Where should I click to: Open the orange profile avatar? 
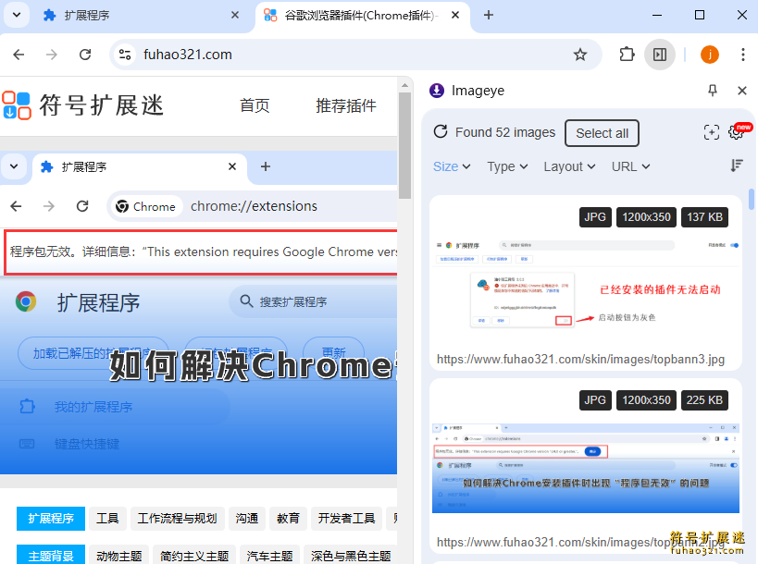[710, 55]
